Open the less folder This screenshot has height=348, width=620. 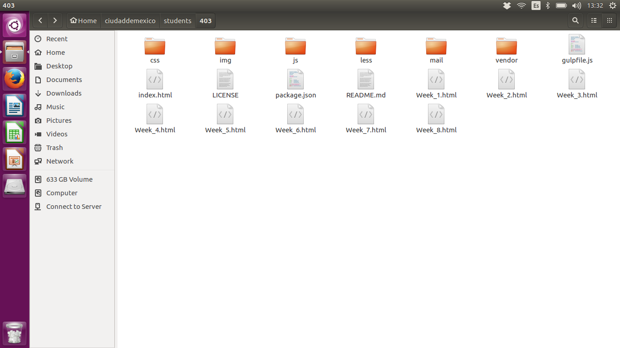click(x=366, y=46)
